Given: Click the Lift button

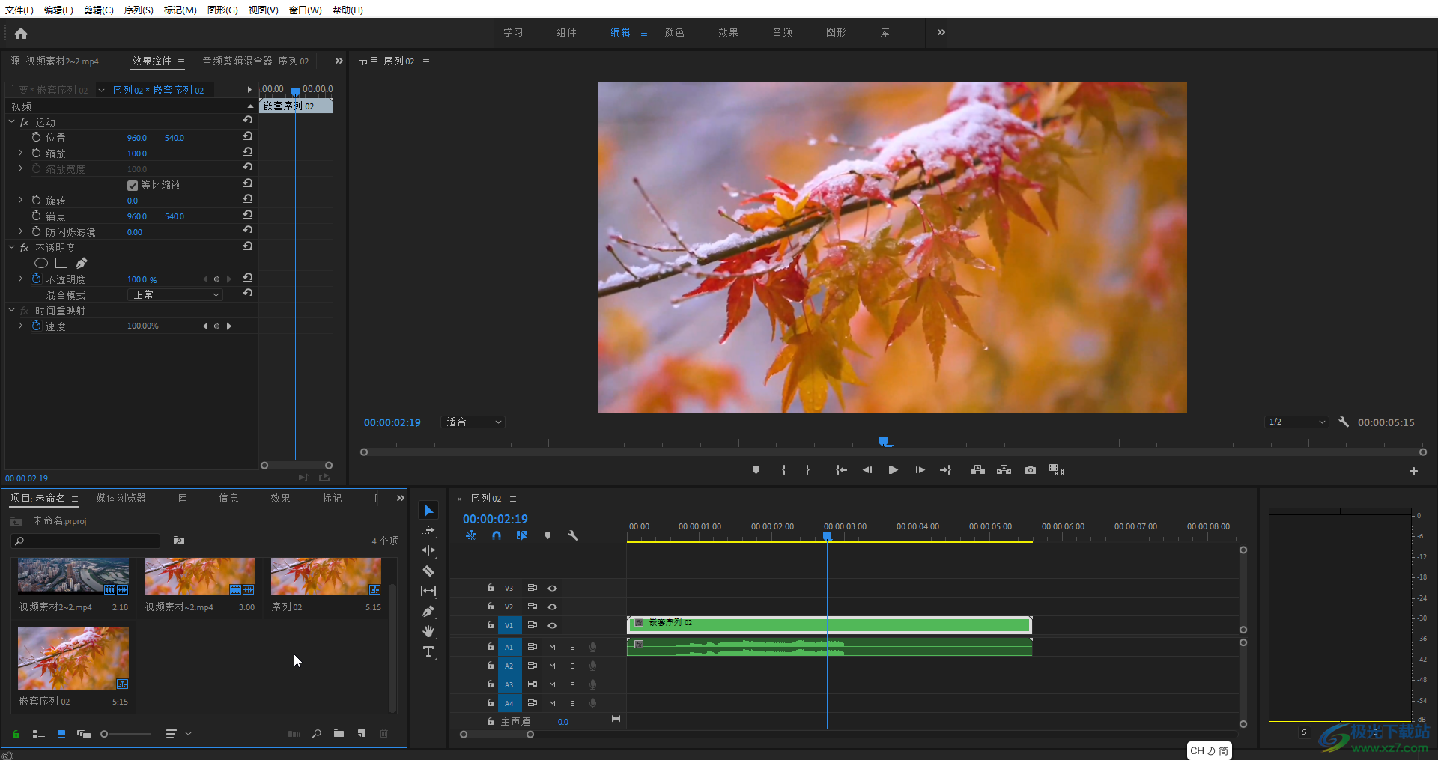Looking at the screenshot, I should click(977, 470).
